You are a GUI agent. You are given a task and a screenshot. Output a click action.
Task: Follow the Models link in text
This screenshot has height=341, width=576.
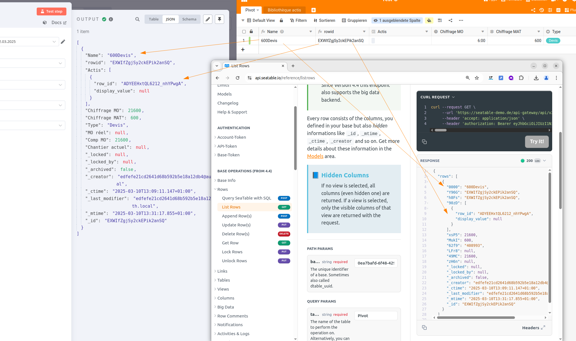315,156
